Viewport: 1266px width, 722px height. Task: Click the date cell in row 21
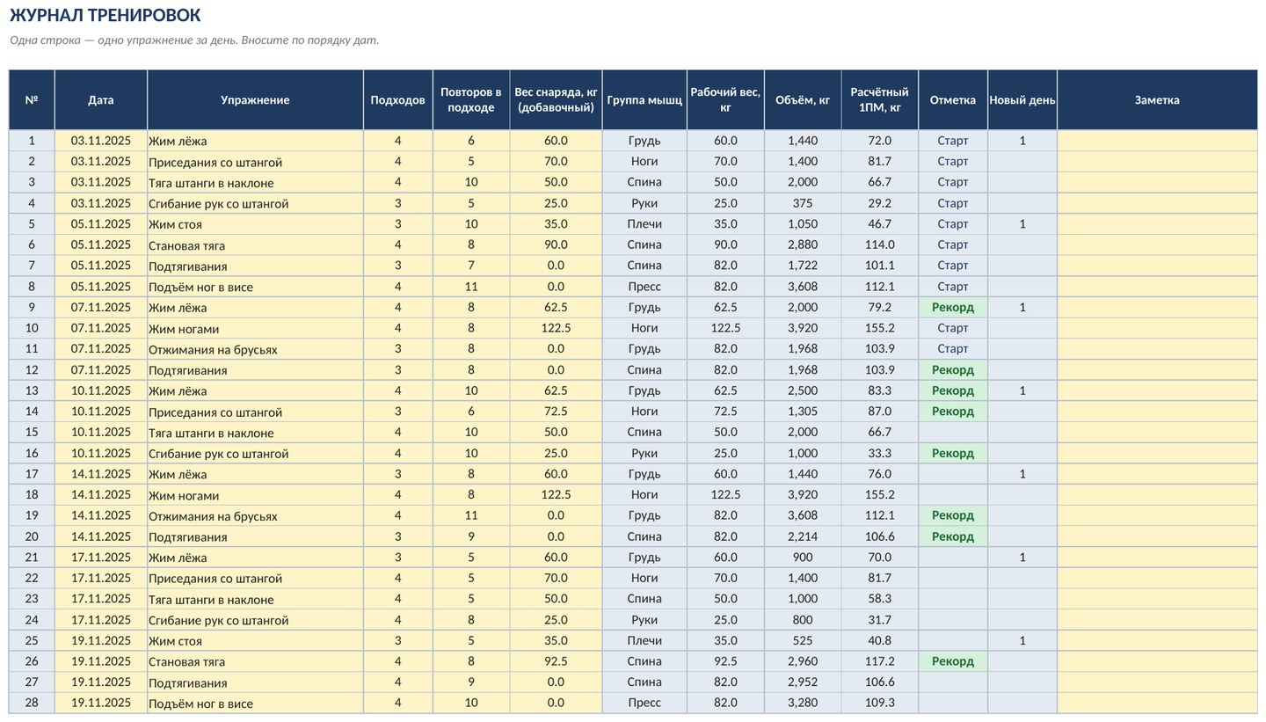101,558
